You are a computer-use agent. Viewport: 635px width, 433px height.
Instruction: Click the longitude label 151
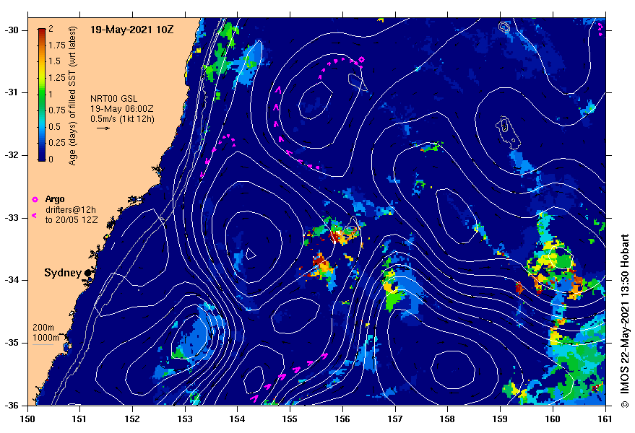[79, 419]
